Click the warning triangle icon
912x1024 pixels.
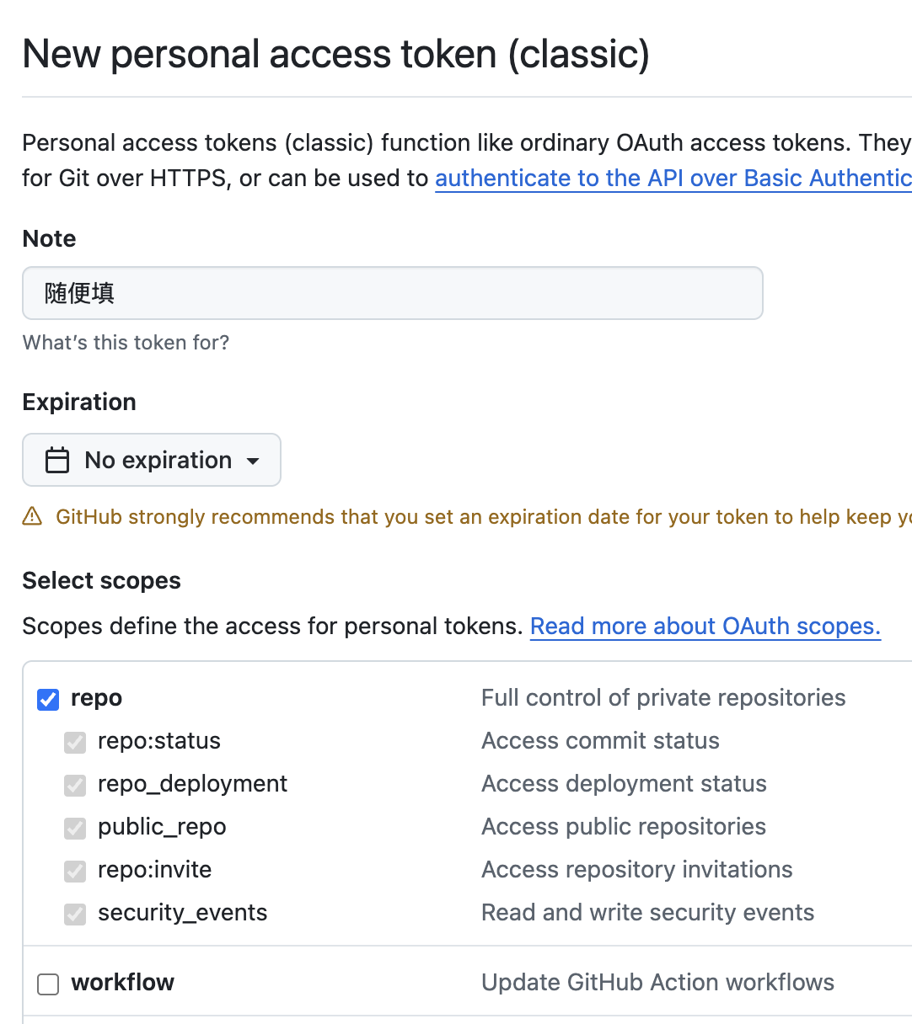pos(32,516)
